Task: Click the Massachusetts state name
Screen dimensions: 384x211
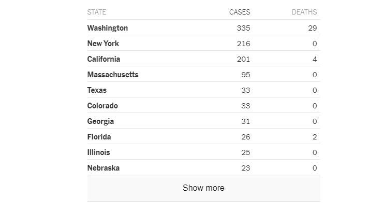Action: 113,75
